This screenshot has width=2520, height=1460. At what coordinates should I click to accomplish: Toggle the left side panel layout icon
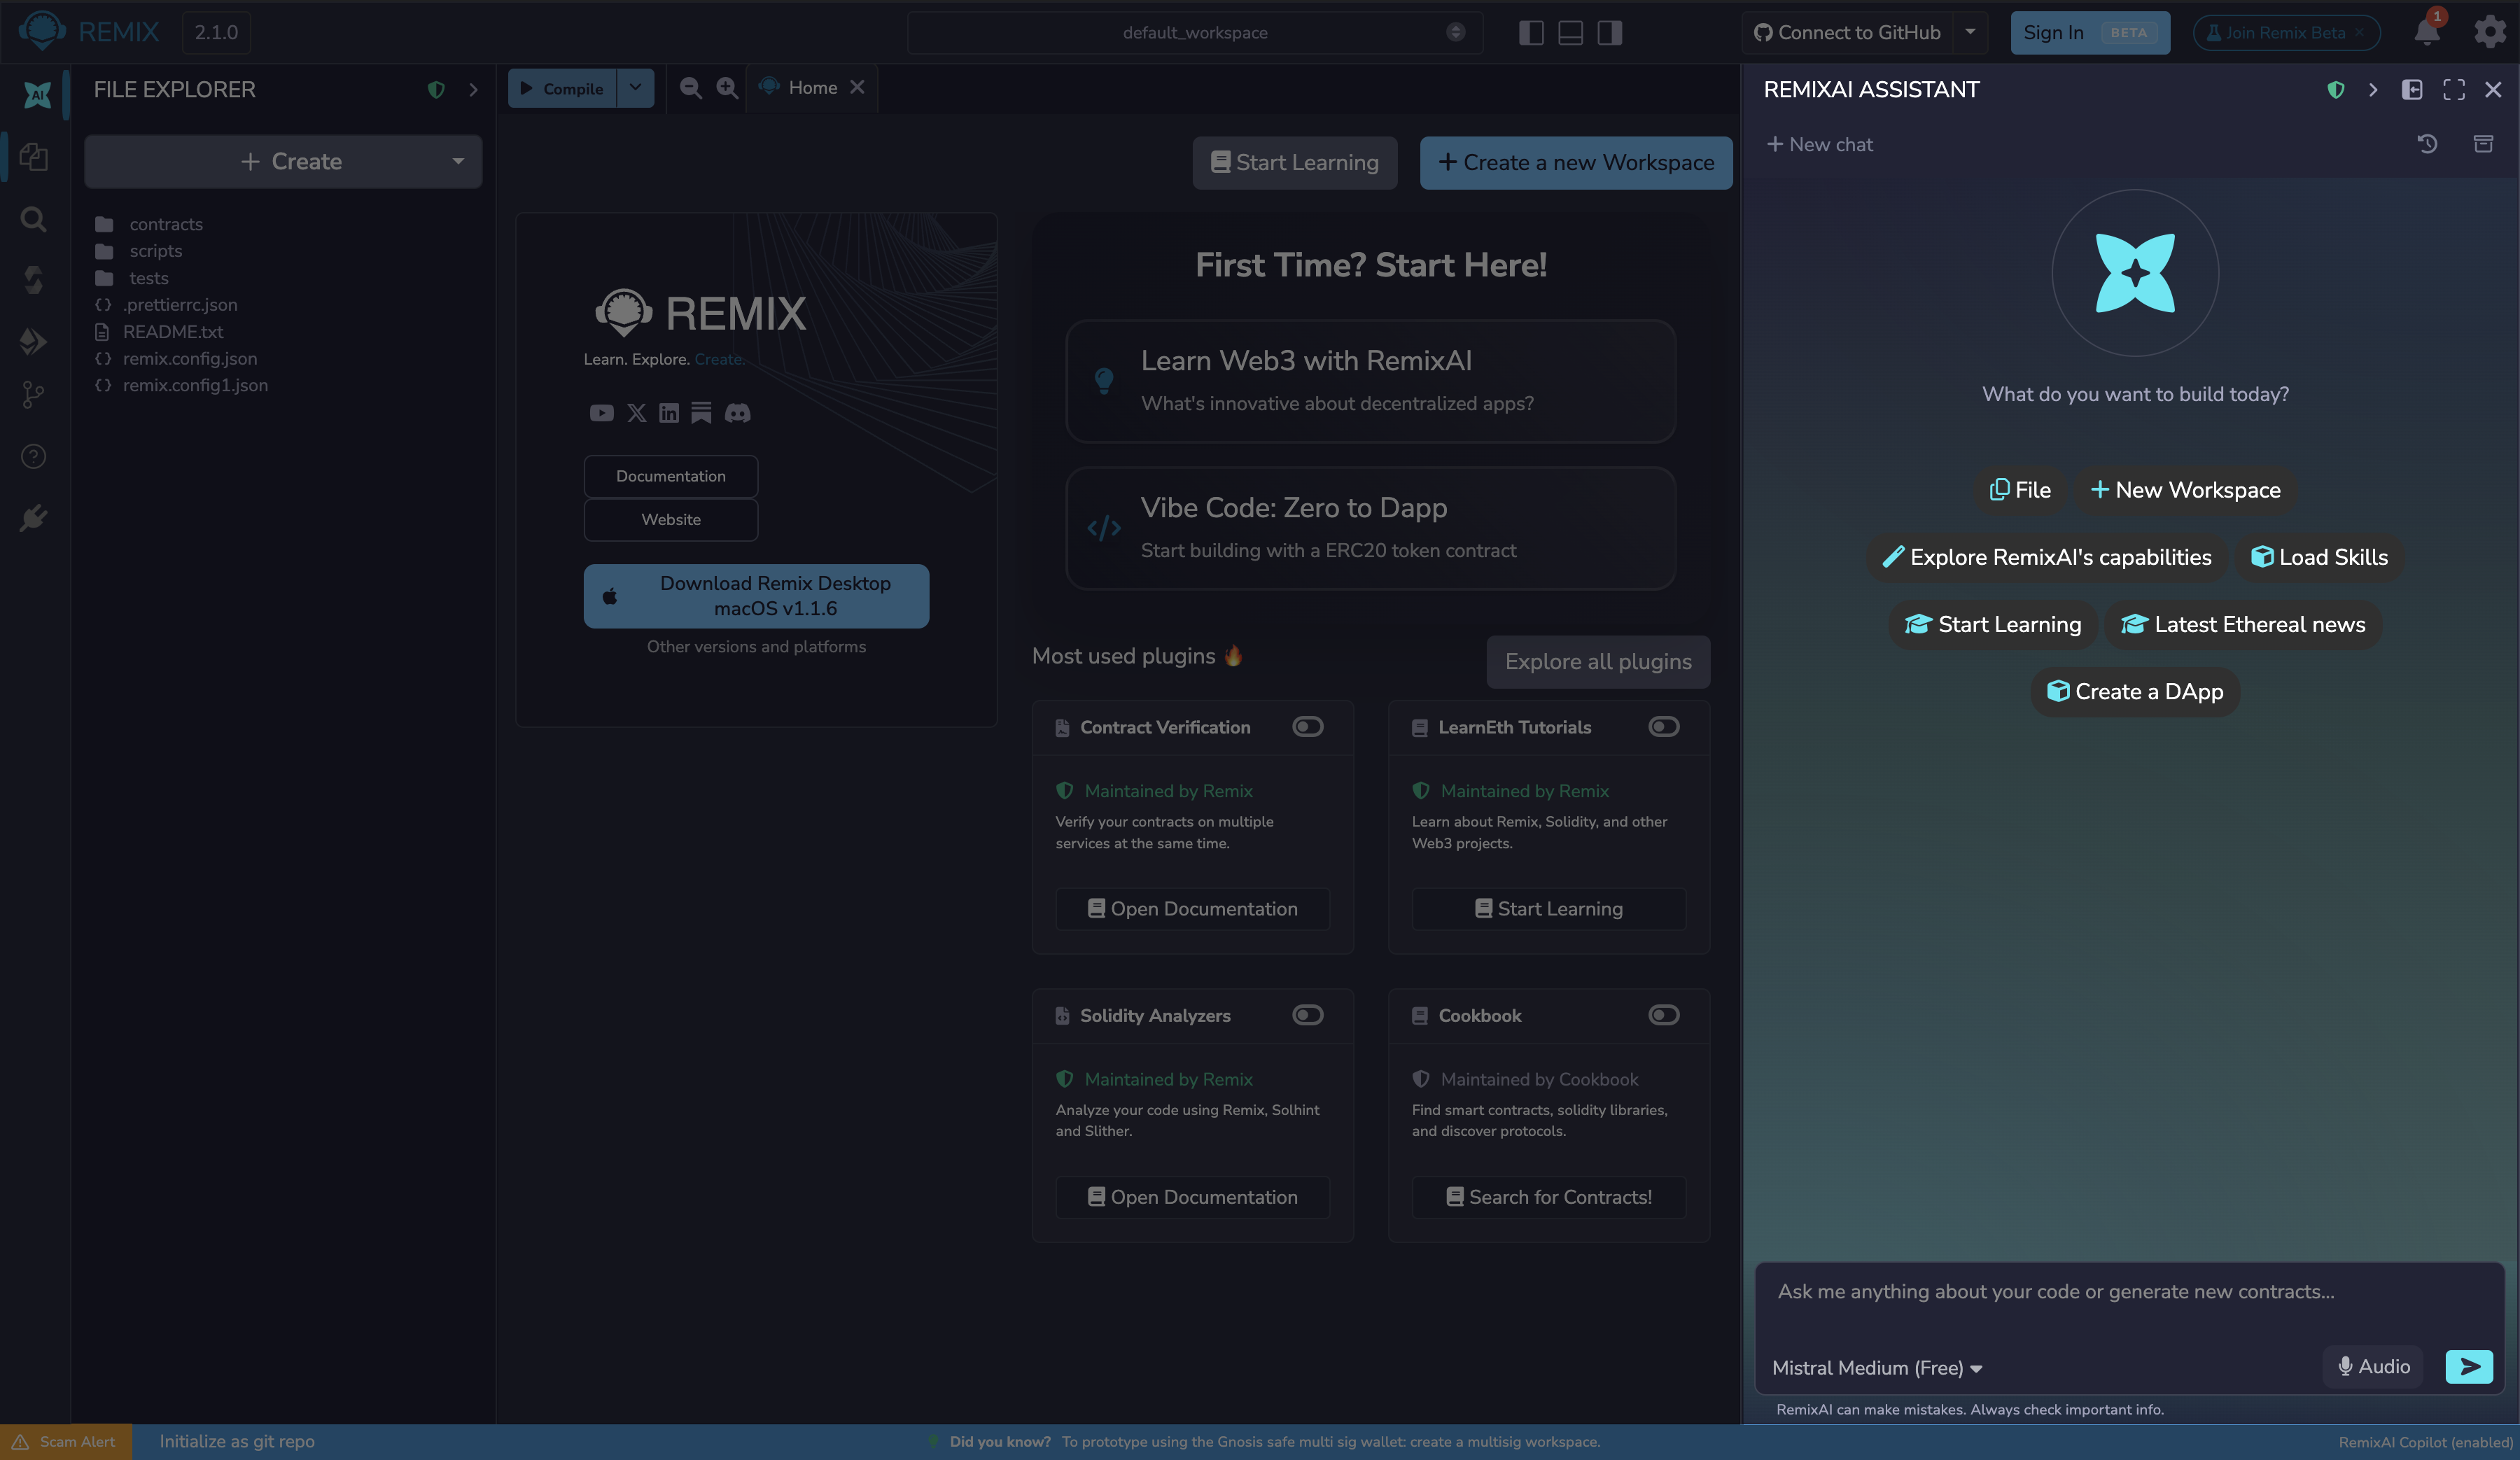(x=1531, y=32)
